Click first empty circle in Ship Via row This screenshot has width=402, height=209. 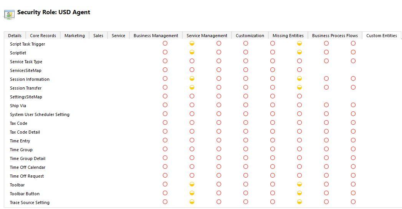coord(165,105)
